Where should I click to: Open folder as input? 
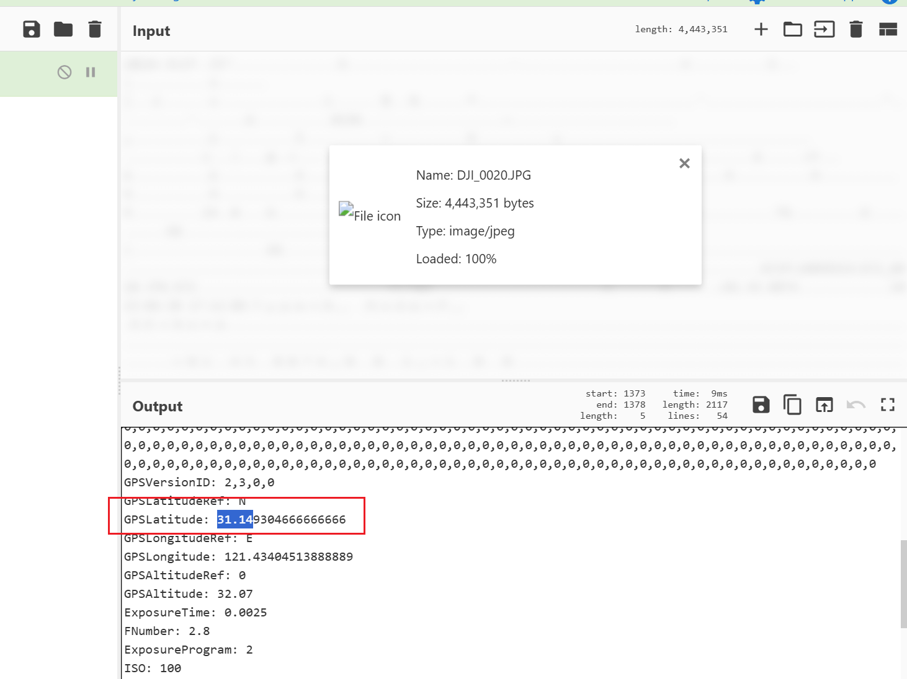pos(792,29)
